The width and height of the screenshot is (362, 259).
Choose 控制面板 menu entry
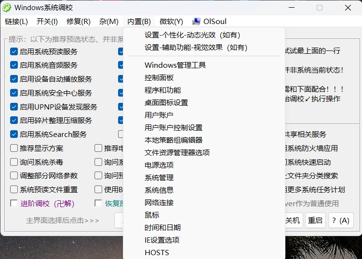point(159,77)
